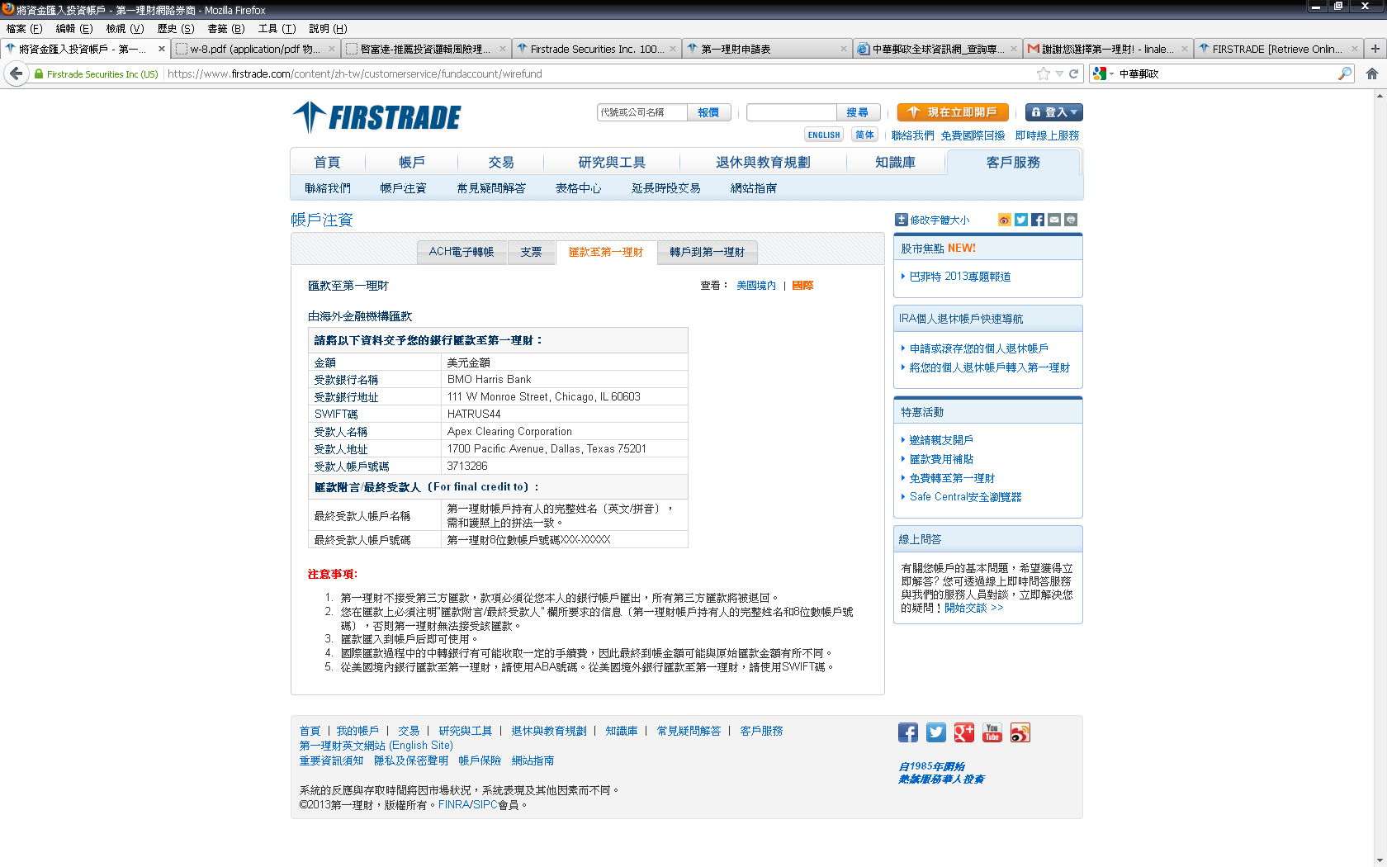Open Google search engine dropdown
Screen dimensions: 1387x867
click(1104, 73)
